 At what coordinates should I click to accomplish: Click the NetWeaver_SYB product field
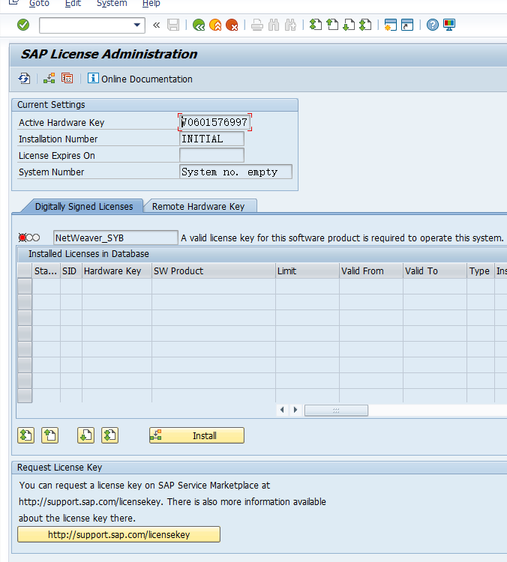(x=115, y=238)
